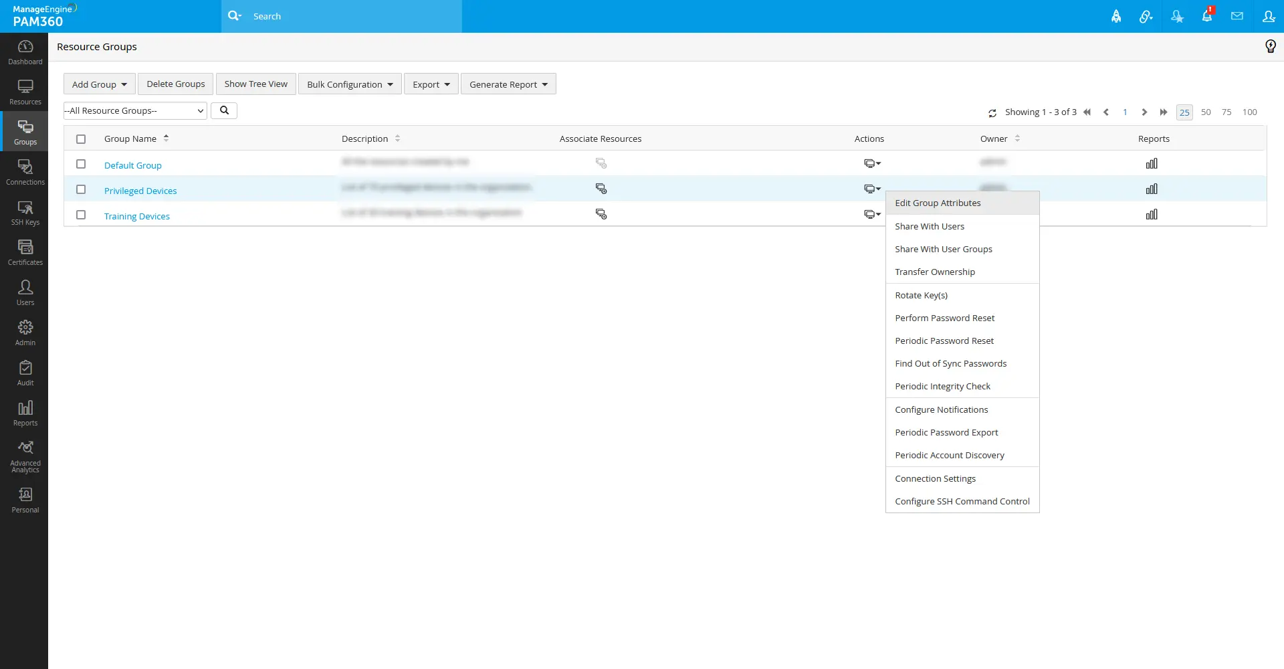Click the notifications bell icon

tap(1206, 16)
